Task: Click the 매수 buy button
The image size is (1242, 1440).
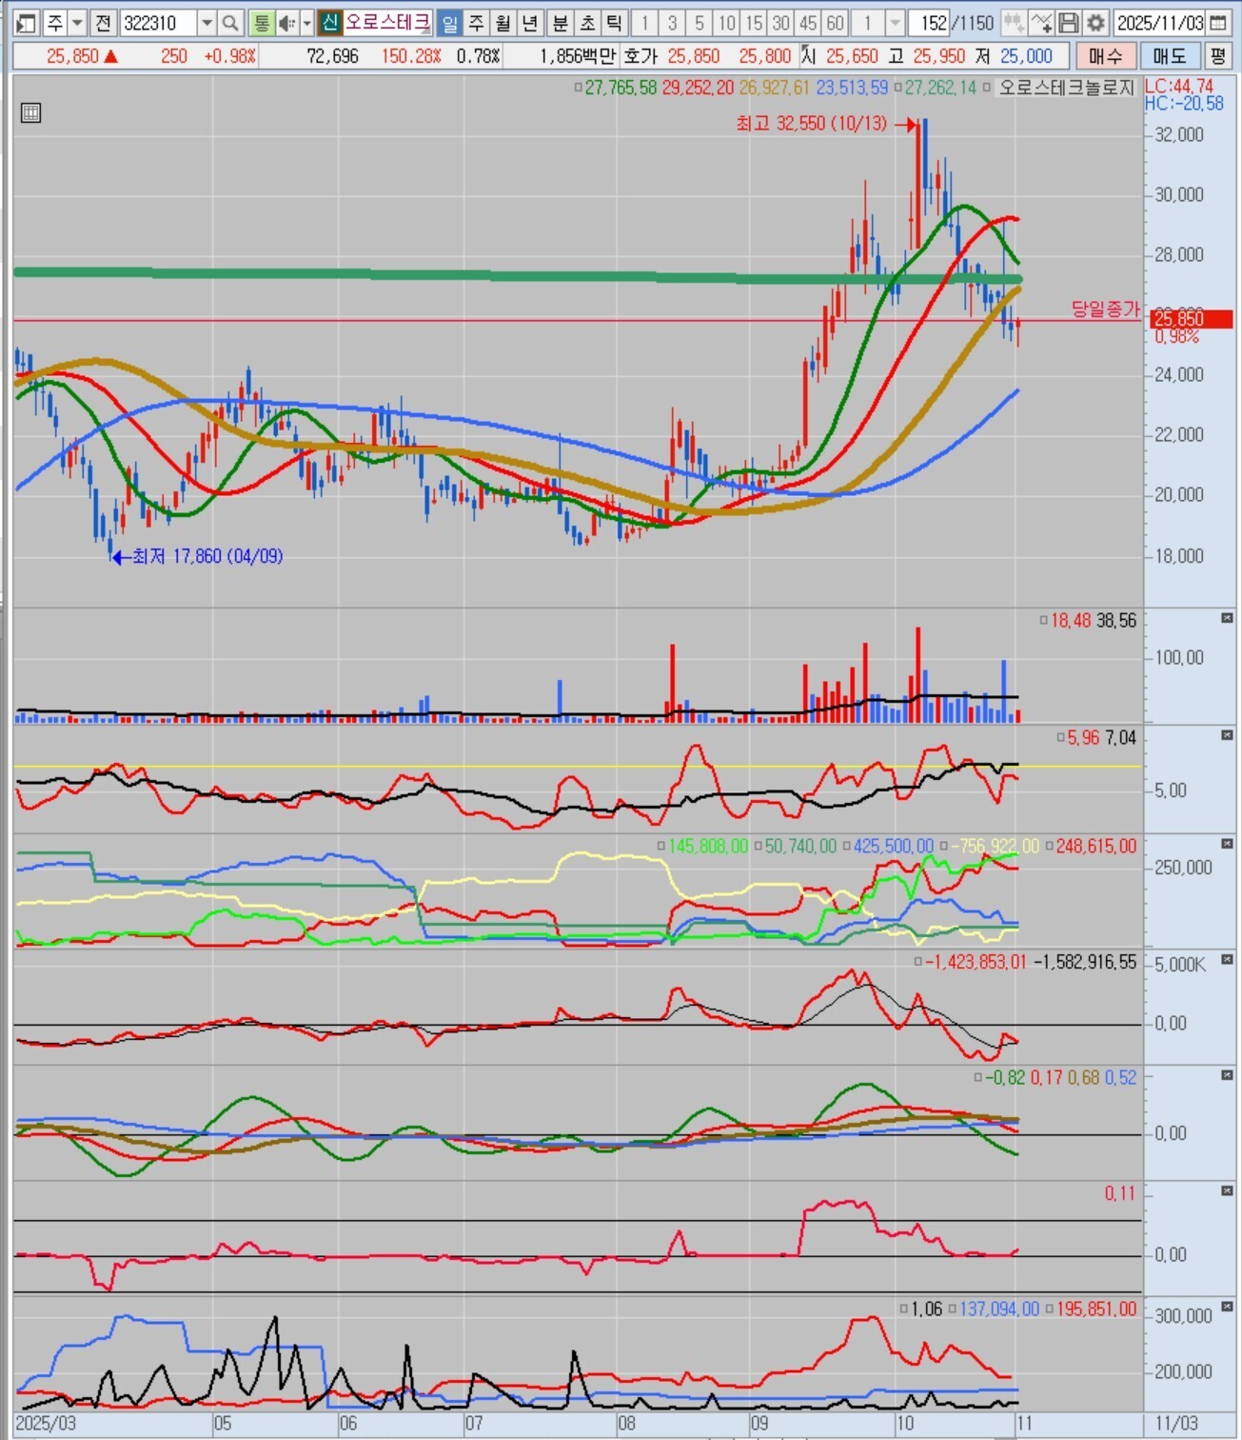Action: click(1105, 56)
